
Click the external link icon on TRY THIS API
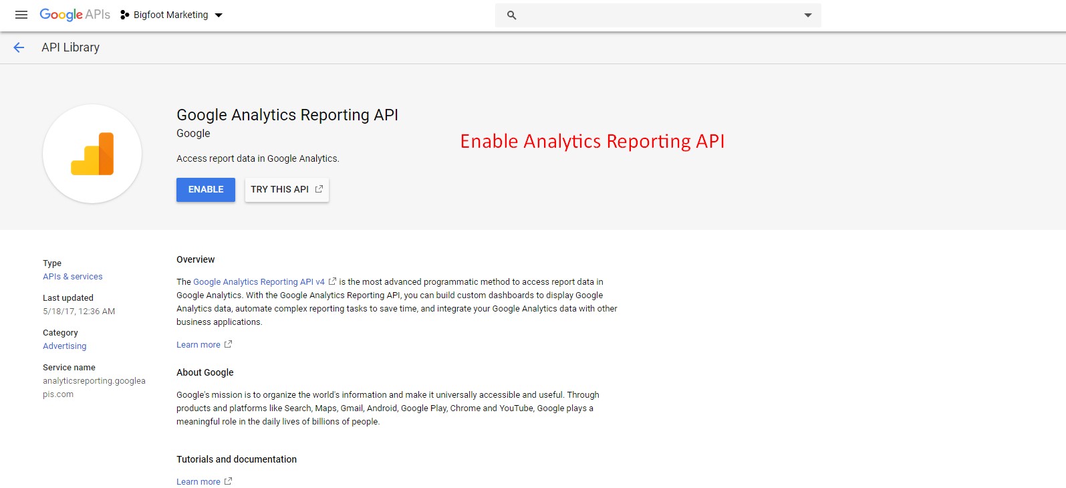tap(319, 189)
